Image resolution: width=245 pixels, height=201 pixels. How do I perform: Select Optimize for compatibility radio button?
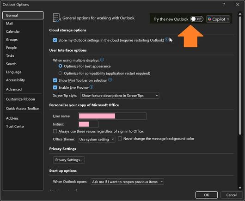tap(60, 73)
